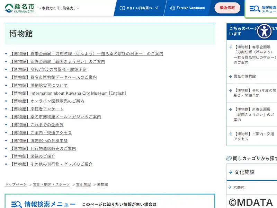Go to 博物館実習について link
This screenshot has width=277, height=208.
pos(39,85)
